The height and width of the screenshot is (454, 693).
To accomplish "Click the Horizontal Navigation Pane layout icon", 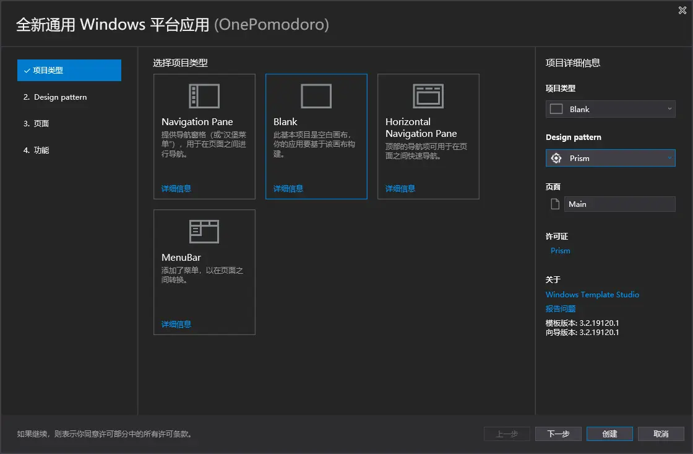I will tap(428, 96).
